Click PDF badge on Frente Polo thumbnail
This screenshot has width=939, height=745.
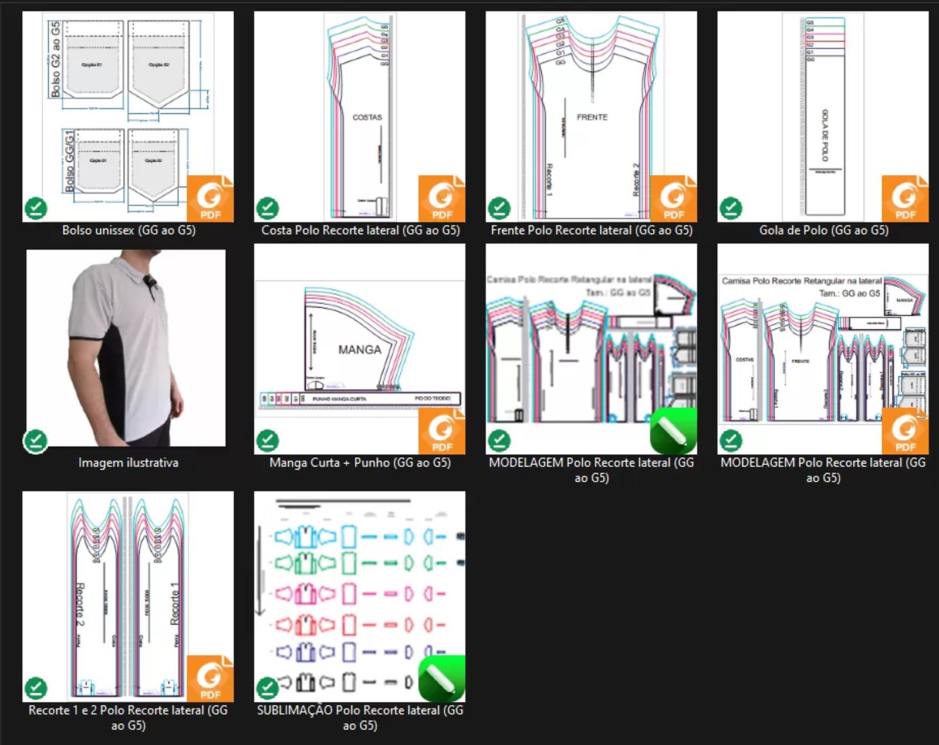tap(673, 199)
